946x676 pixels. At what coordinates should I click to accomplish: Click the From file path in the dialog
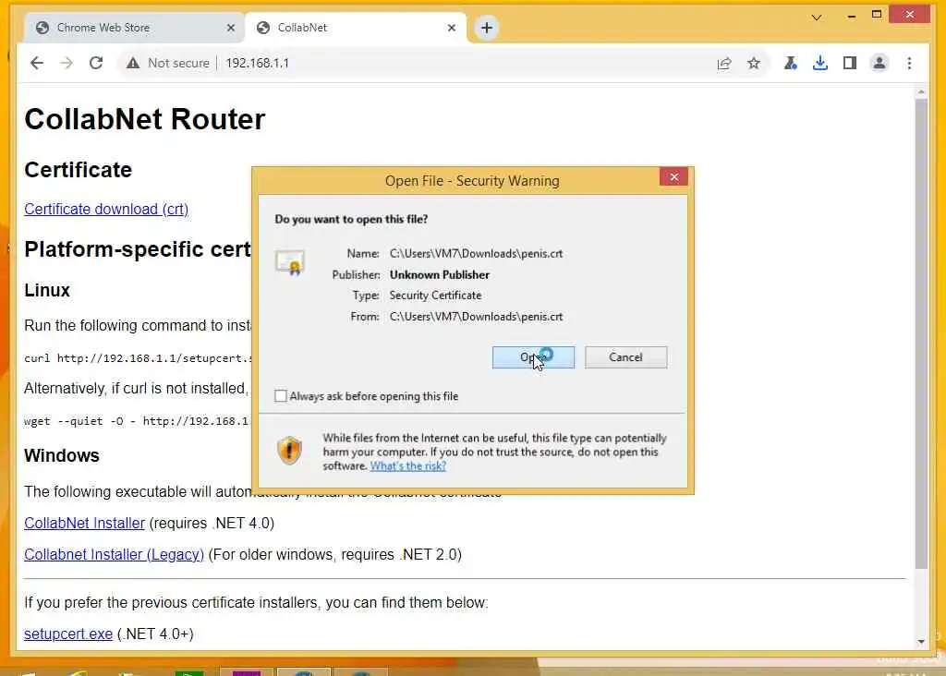click(x=476, y=316)
